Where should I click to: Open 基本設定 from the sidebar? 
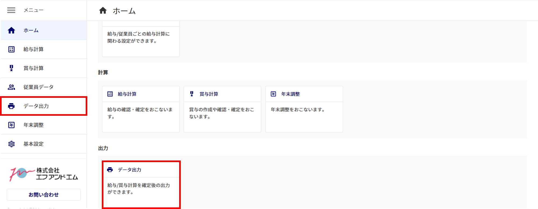pyautogui.click(x=44, y=144)
